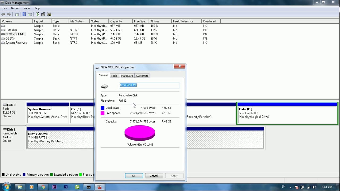Click the blue Used space color square
Screen dimensions: 340x191
pos(103,108)
